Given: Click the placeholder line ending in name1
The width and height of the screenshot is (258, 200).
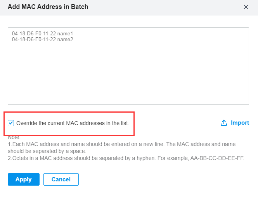Looking at the screenshot, I should 42,34.
